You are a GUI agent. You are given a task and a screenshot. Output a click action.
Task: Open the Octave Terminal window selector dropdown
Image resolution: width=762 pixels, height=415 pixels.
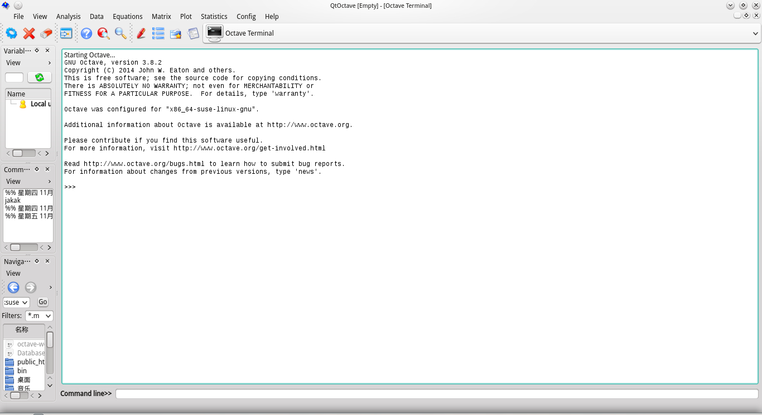756,33
